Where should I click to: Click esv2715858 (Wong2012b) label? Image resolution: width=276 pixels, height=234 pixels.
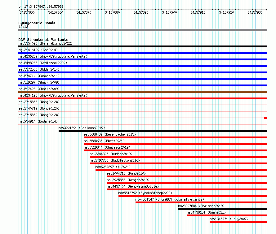(x=39, y=102)
